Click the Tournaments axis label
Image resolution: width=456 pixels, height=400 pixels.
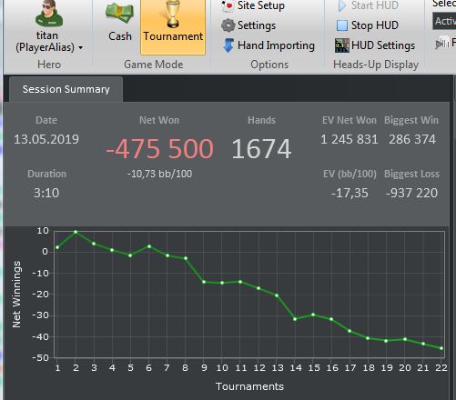(x=249, y=386)
